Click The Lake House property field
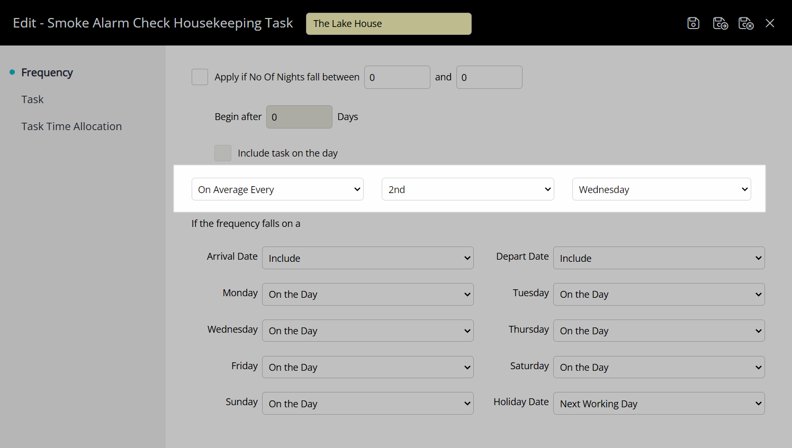This screenshot has height=448, width=792. [389, 24]
